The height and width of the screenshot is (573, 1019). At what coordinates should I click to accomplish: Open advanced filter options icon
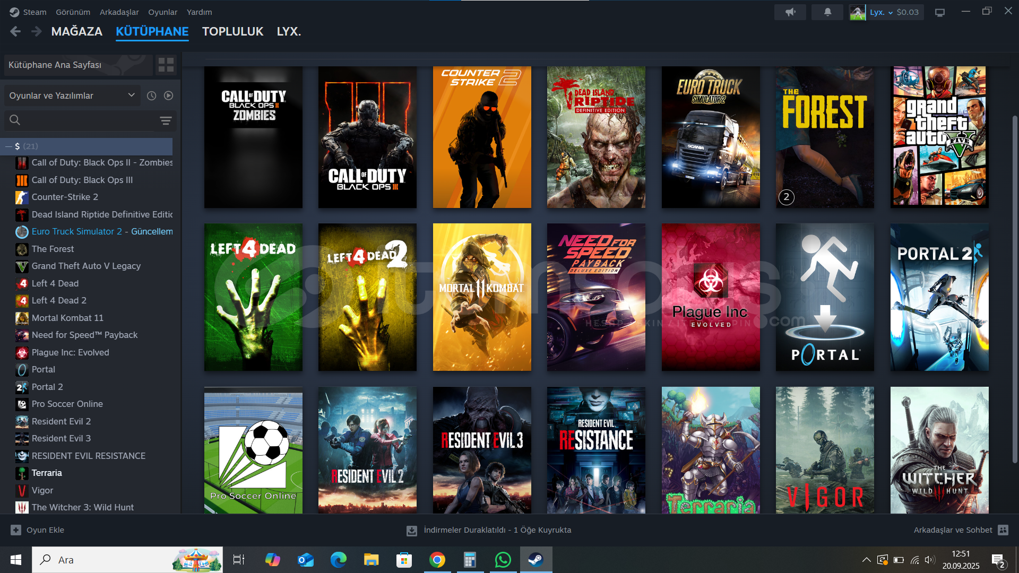pos(166,120)
